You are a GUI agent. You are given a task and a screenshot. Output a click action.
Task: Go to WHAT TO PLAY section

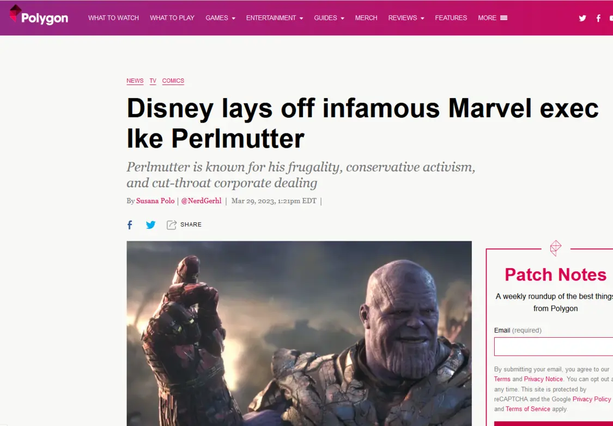coord(172,18)
